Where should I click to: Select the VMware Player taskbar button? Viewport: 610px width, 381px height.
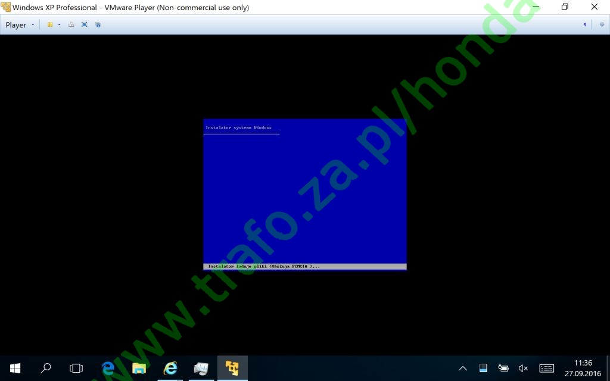232,368
